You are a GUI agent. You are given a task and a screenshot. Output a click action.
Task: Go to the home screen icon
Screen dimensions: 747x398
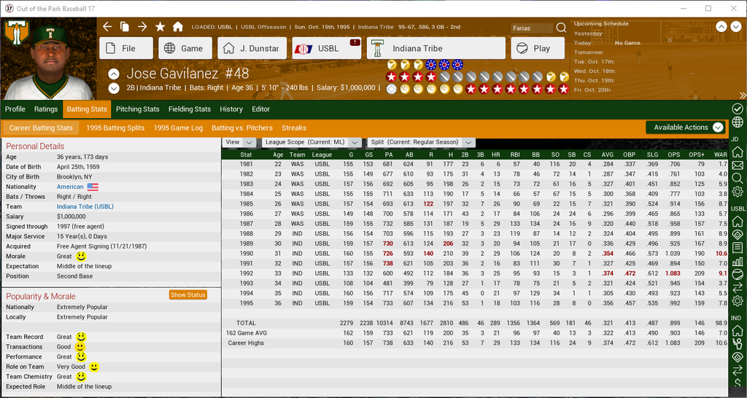177,27
